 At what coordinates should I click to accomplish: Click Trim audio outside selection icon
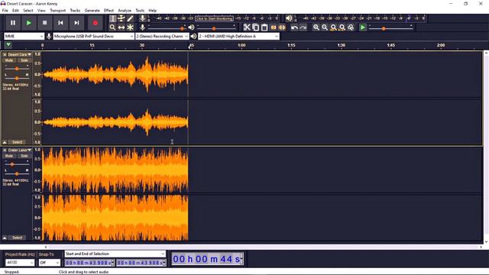coord(274,27)
